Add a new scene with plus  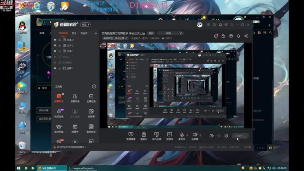pyautogui.click(x=96, y=33)
